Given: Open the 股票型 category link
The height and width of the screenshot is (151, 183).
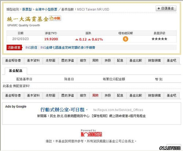Looking at the screenshot, I should click(x=27, y=10).
